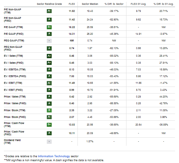Click the Price / Cash Flow (TTM) row label
This screenshot has height=163, width=179.
coord(14,125)
